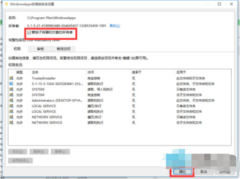
Task: Click the folder icon in the title bar
Action: [x=6, y=4]
